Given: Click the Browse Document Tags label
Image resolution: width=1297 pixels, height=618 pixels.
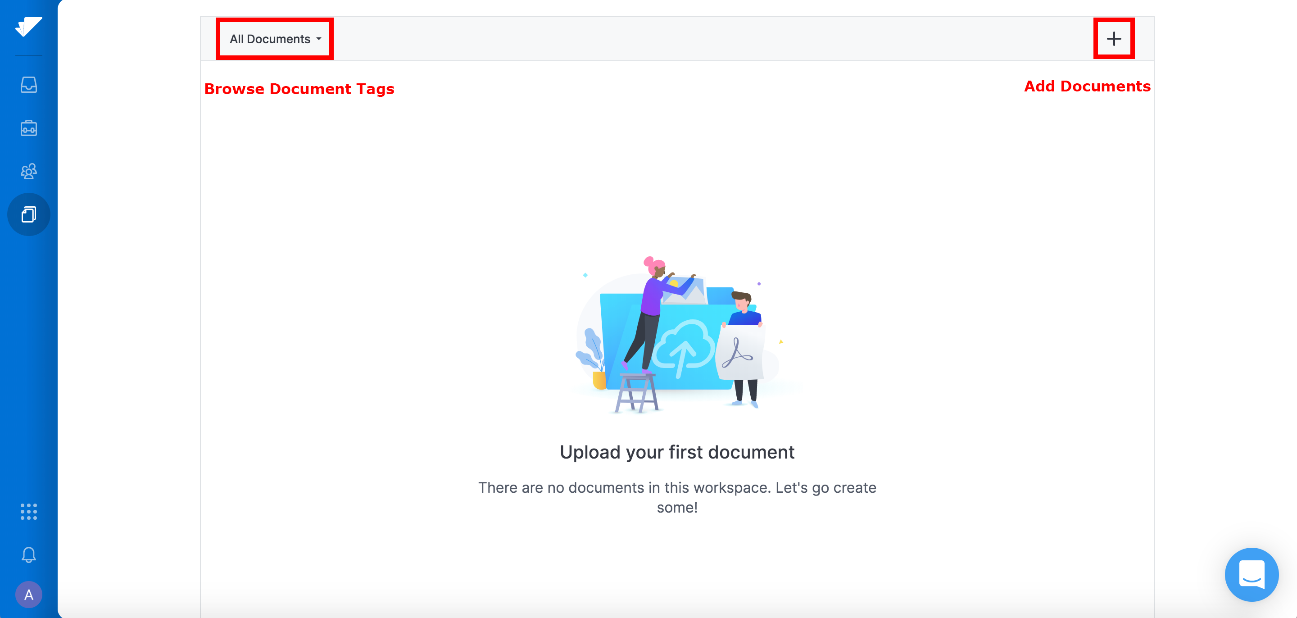Looking at the screenshot, I should pos(299,89).
